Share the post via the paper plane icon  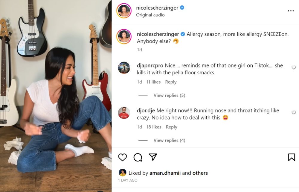152,157
